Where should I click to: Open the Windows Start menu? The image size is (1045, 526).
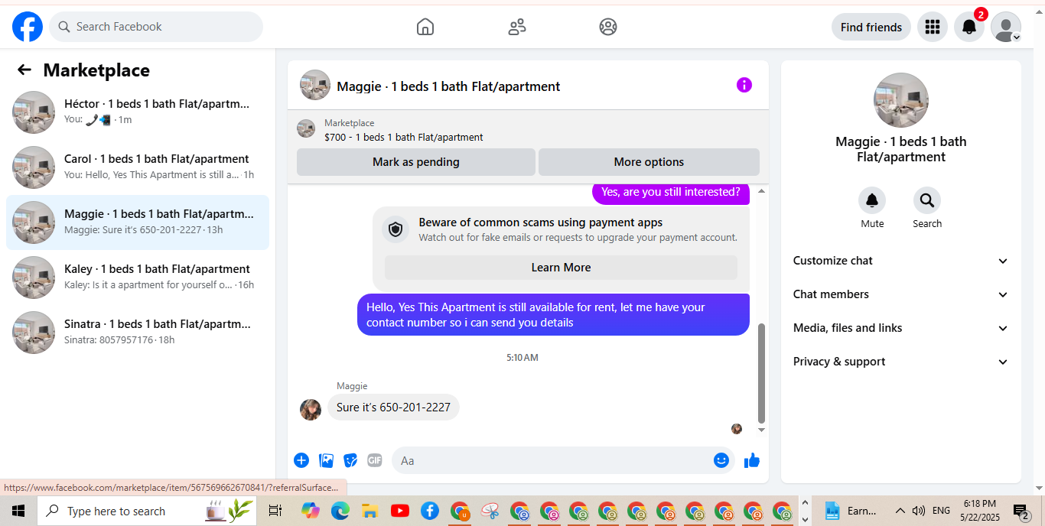18,511
